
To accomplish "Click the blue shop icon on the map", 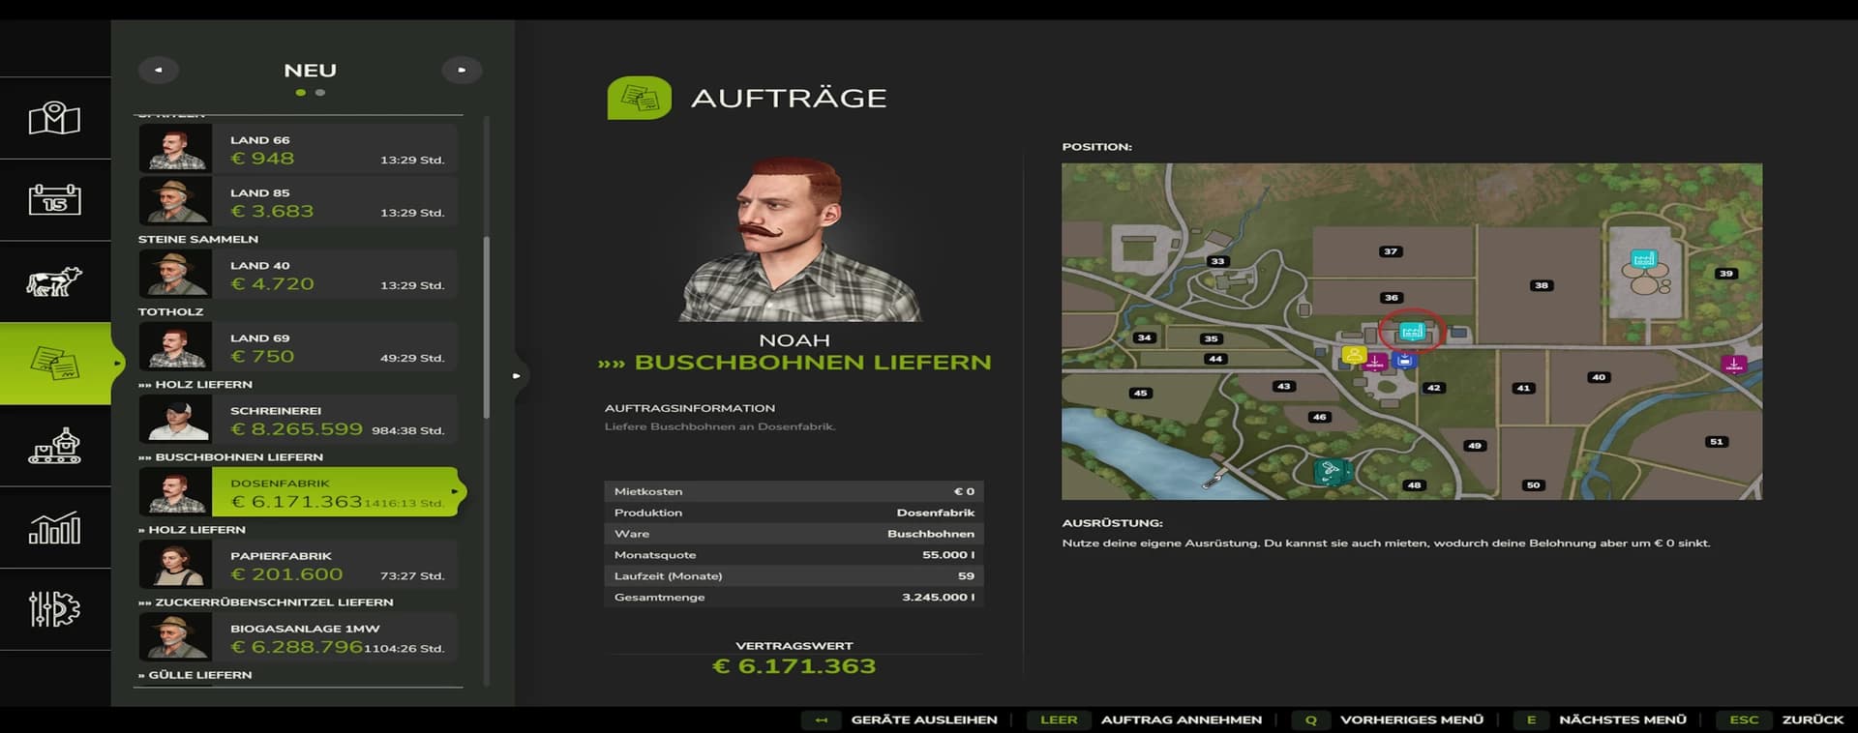I will pos(1404,361).
